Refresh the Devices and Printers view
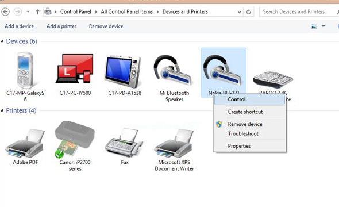 [249, 12]
